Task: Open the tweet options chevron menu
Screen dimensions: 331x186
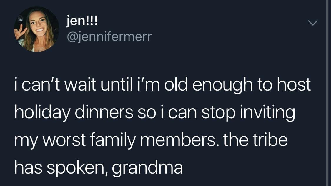Action: (313, 23)
